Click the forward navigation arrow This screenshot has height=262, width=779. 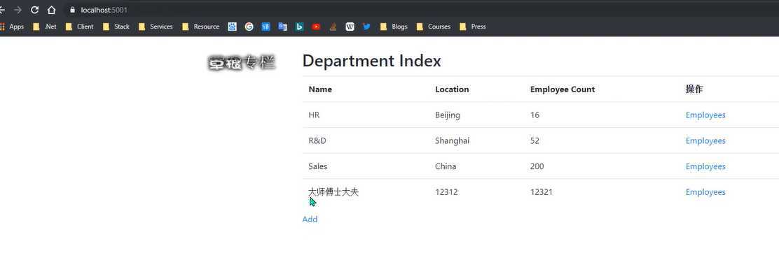[x=18, y=10]
